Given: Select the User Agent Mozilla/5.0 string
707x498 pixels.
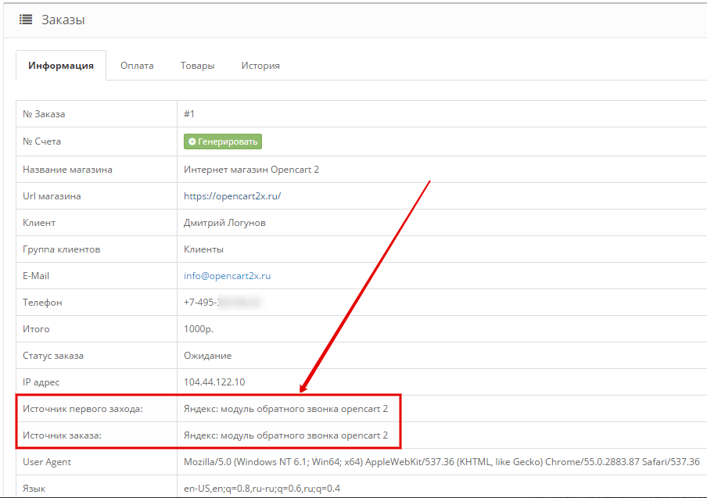Looking at the screenshot, I should tap(441, 462).
